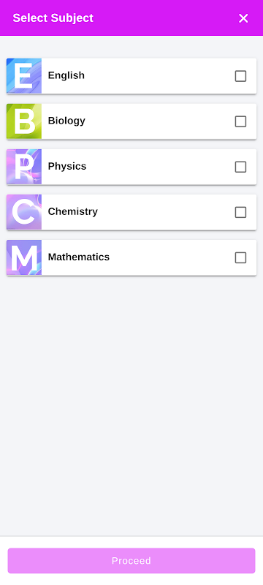This screenshot has height=585, width=263.
Task: Toggle the Mathematics checkbox
Action: click(240, 258)
